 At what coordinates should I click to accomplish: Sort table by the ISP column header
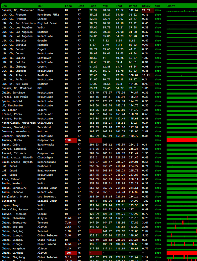click(40, 6)
